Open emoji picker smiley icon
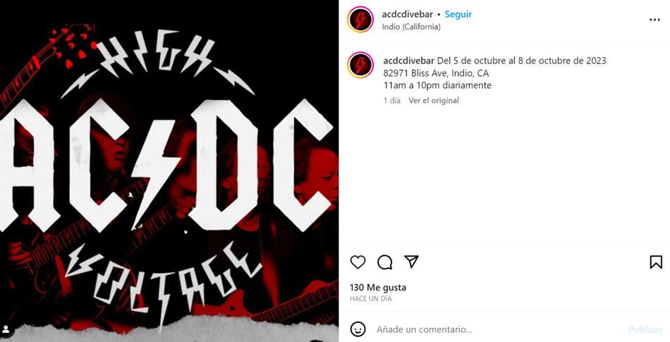Image resolution: width=670 pixels, height=342 pixels. (x=358, y=329)
